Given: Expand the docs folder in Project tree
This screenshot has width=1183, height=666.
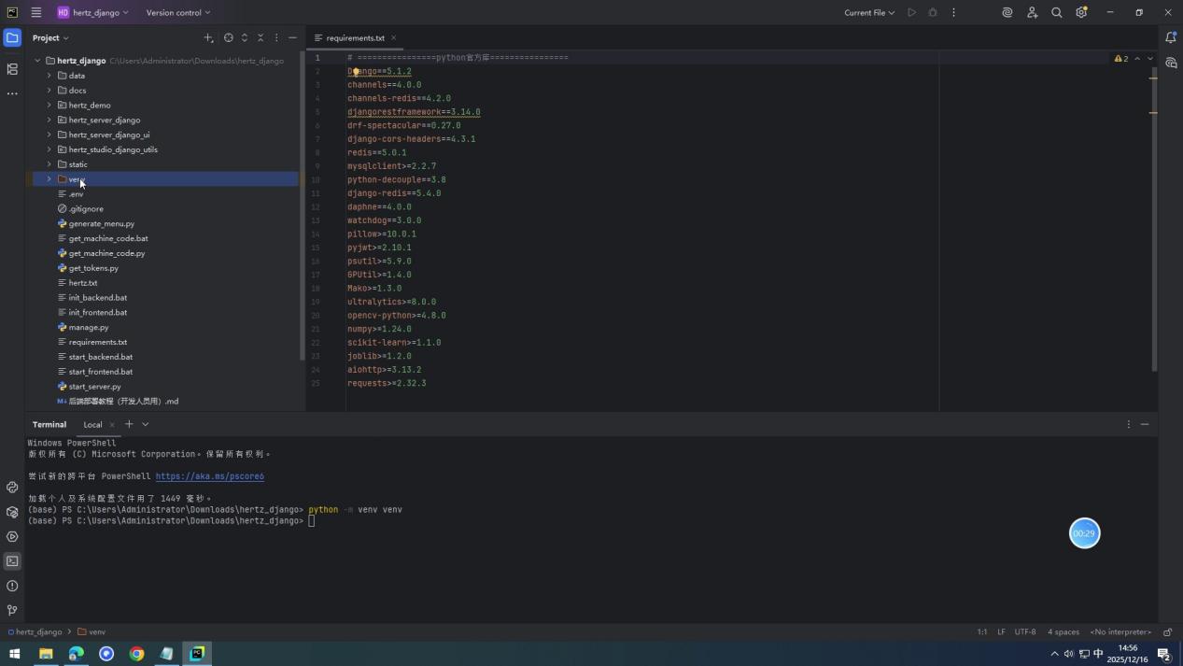Looking at the screenshot, I should (x=49, y=90).
